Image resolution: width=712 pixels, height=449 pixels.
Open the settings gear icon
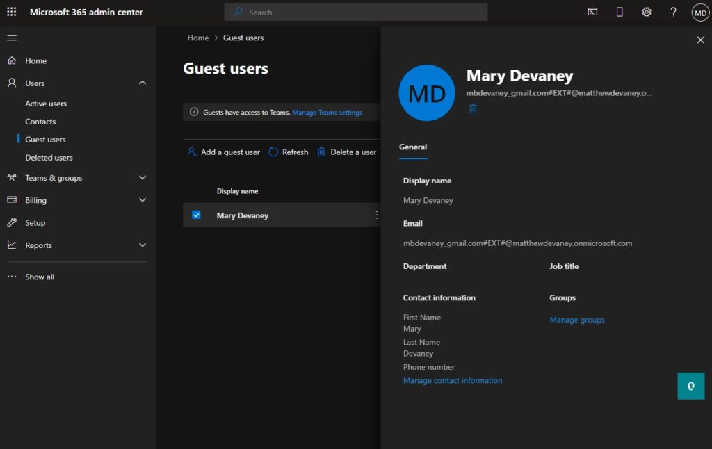[646, 12]
